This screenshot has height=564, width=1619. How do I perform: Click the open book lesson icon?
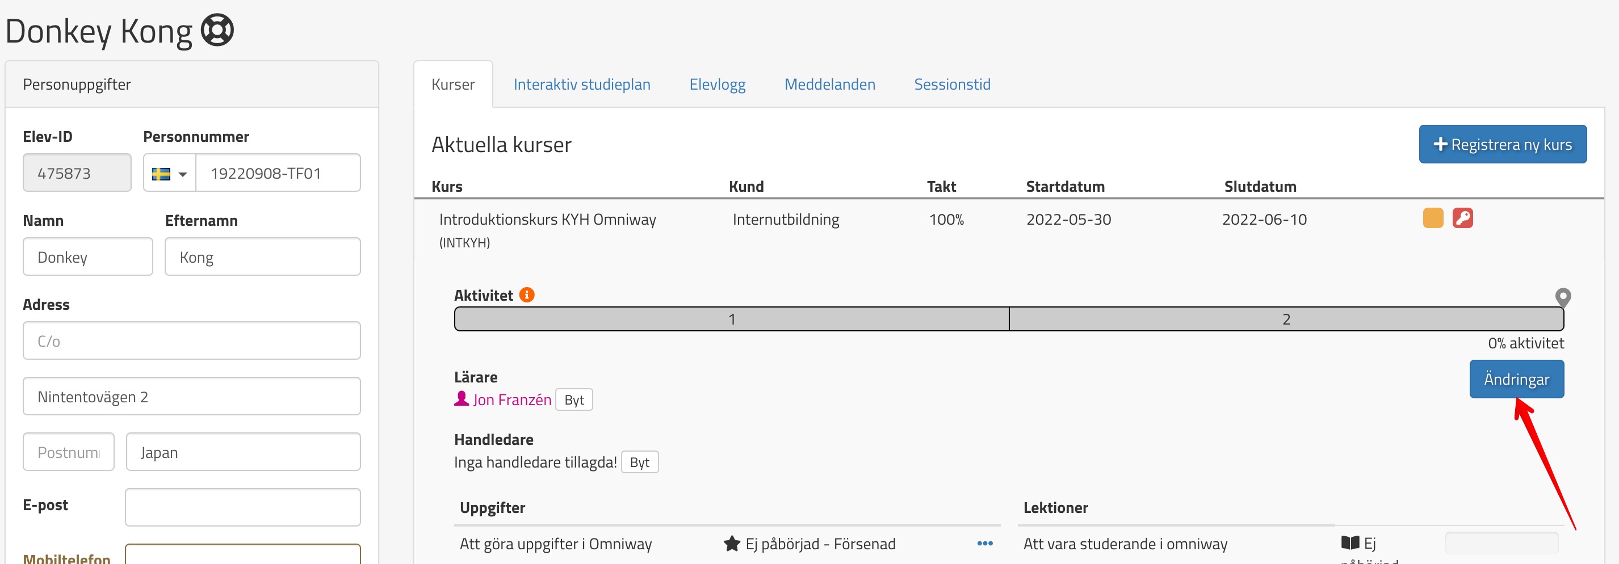tap(1350, 542)
